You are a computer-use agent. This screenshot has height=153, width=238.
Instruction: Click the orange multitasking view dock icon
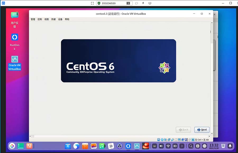click(29, 146)
